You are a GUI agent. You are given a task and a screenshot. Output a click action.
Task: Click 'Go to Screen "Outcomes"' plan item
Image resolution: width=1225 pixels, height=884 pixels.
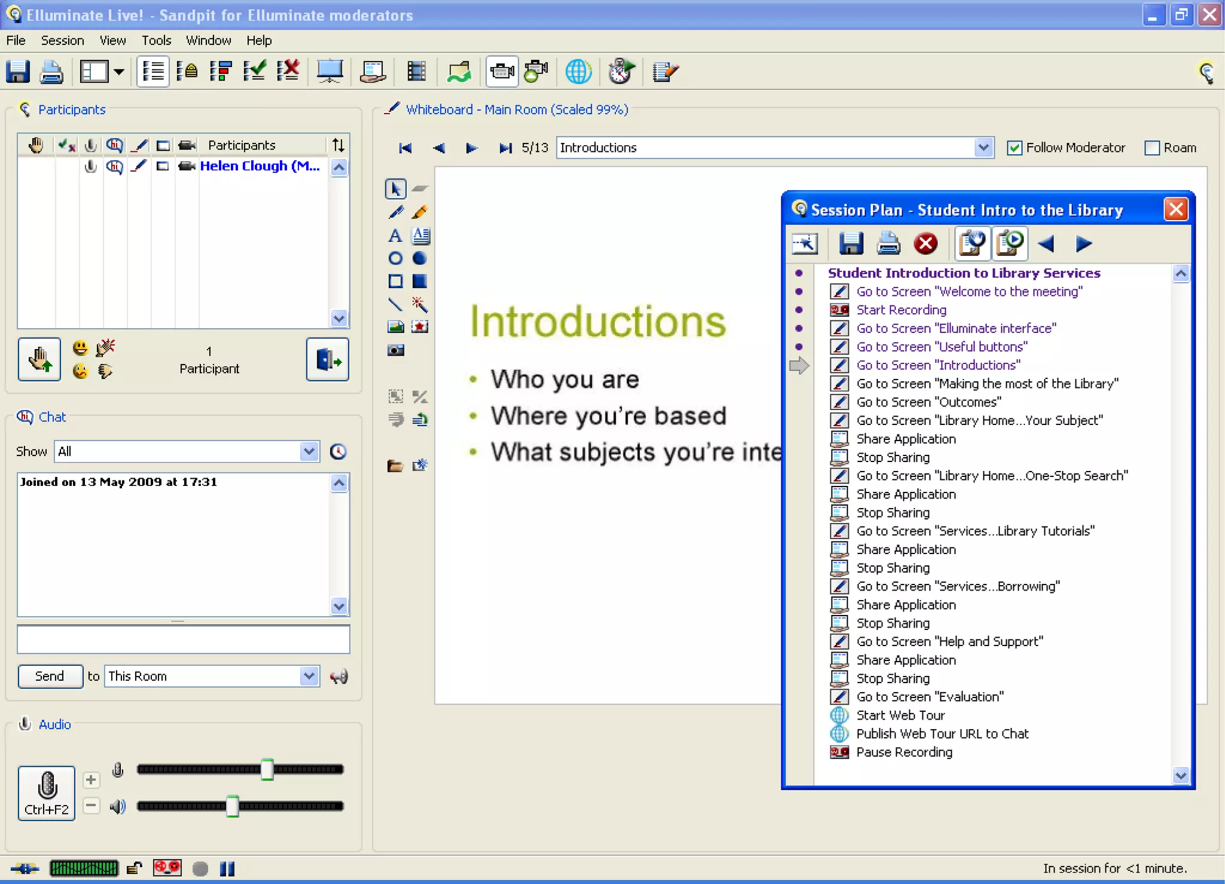(x=928, y=402)
